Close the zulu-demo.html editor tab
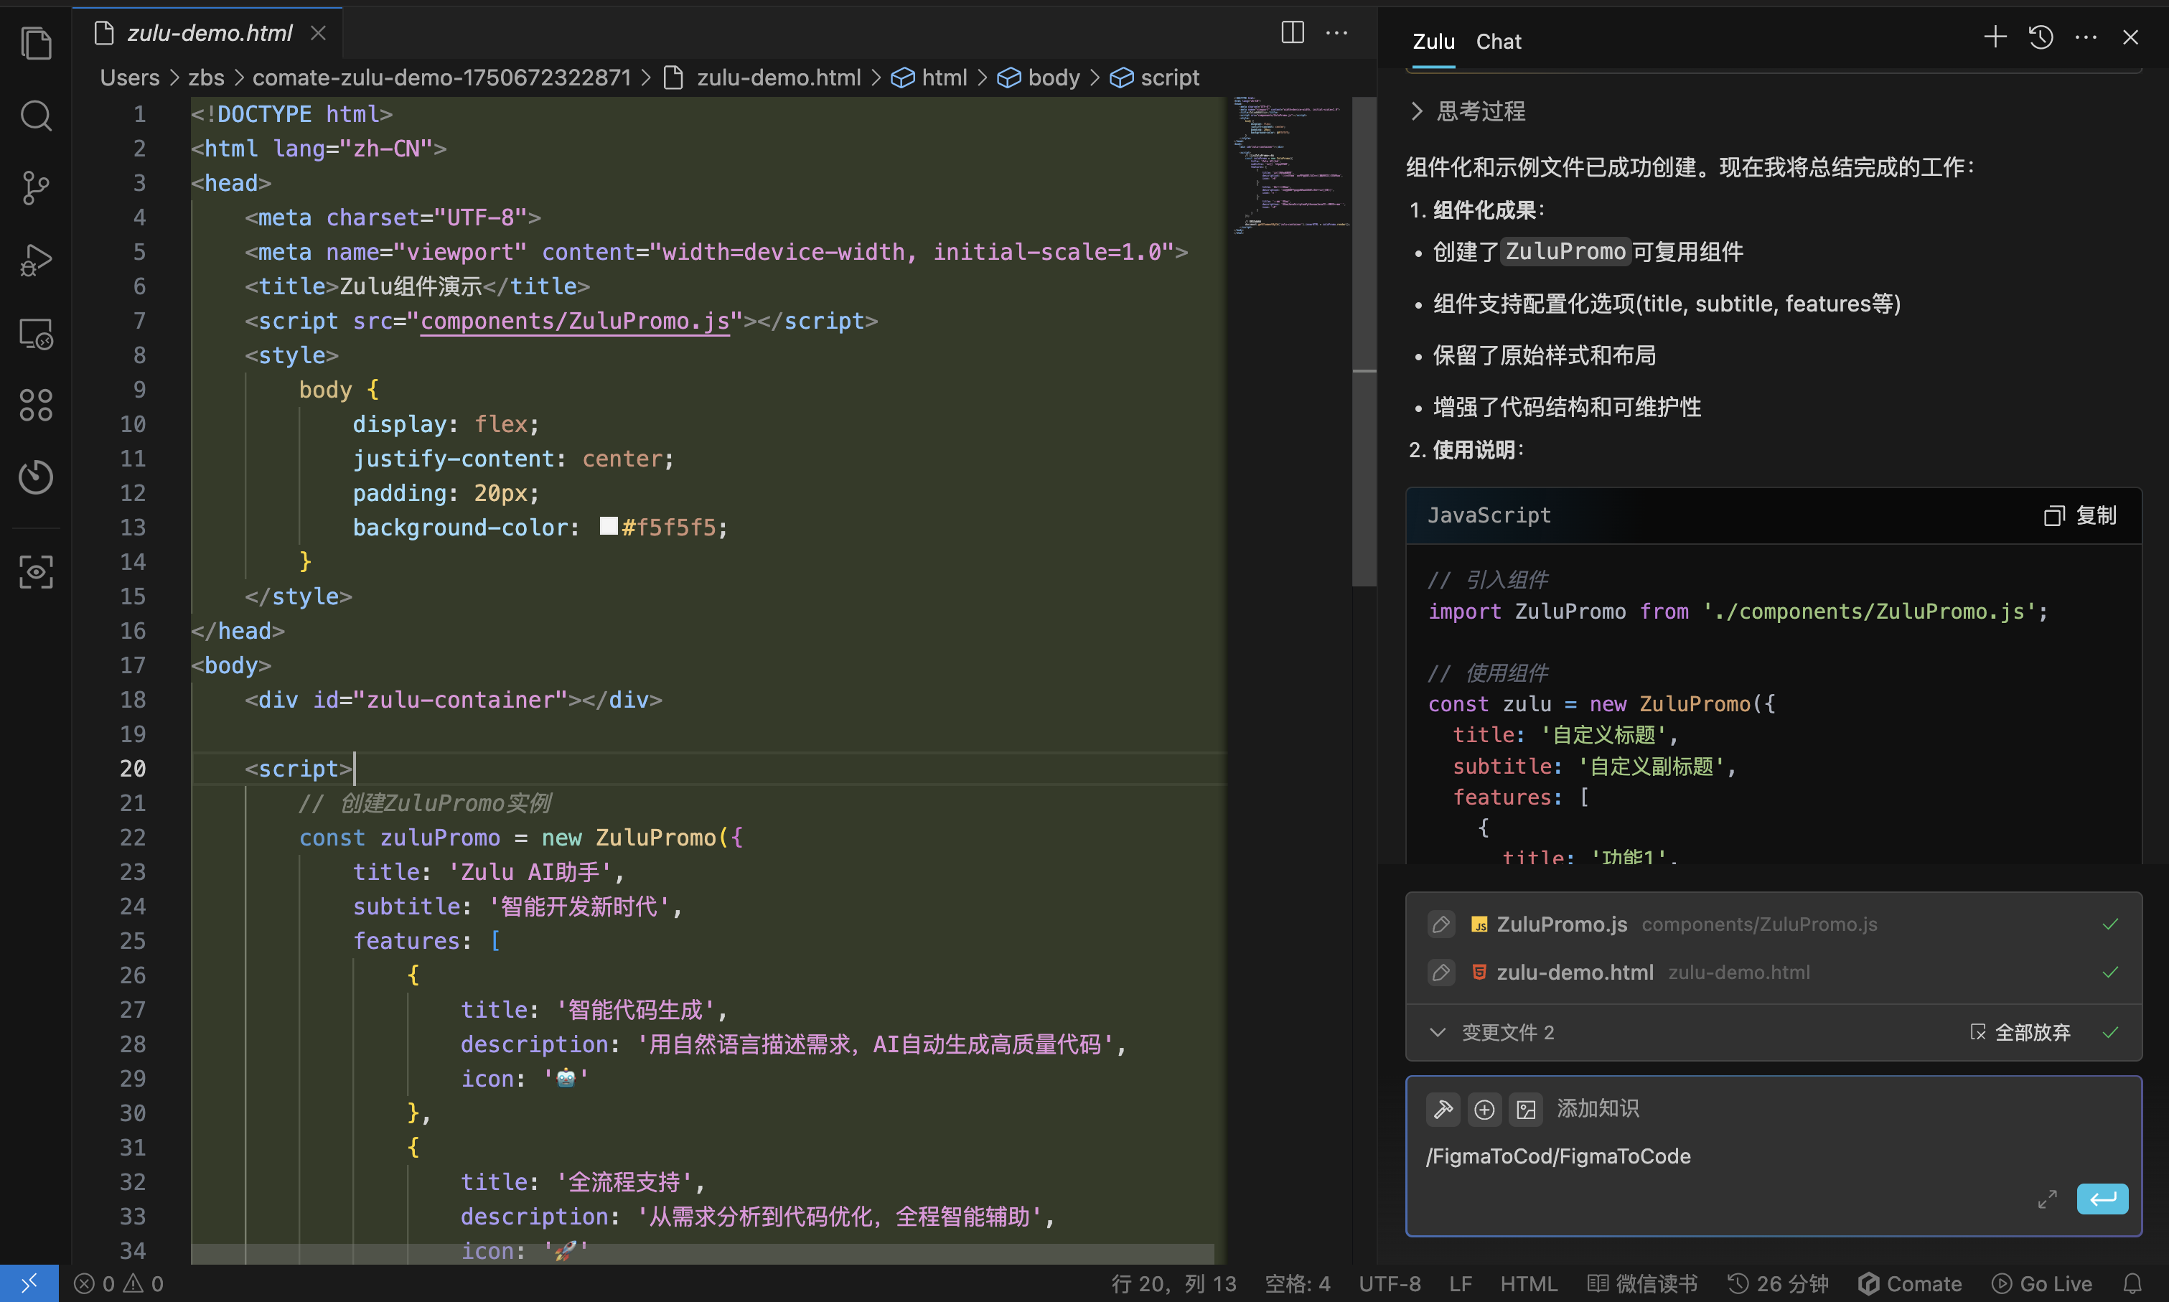The height and width of the screenshot is (1302, 2169). coord(319,32)
